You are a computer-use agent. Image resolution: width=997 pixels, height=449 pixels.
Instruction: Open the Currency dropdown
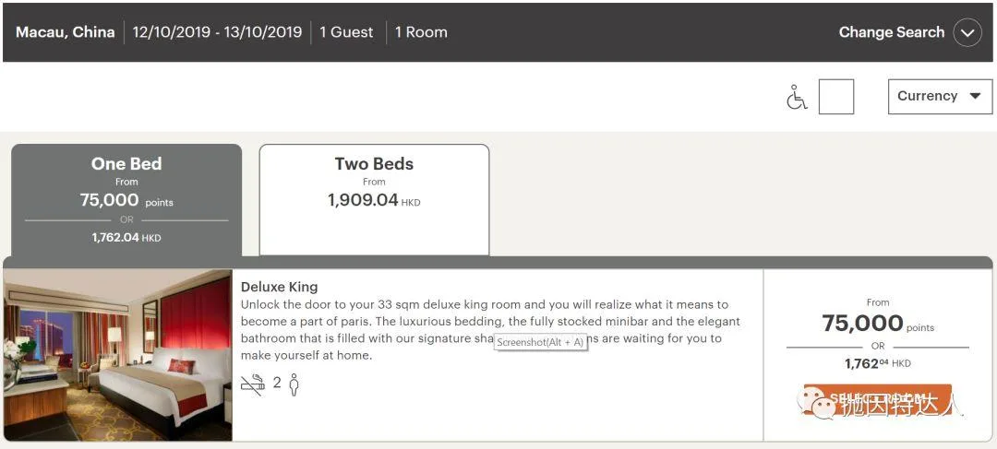[x=939, y=96]
